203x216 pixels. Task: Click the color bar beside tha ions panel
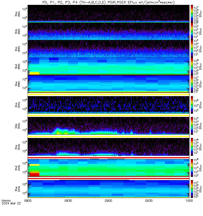point(192,105)
